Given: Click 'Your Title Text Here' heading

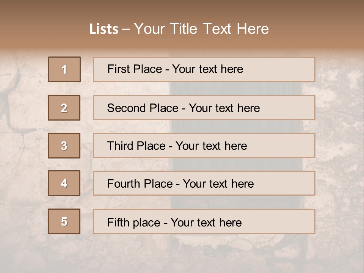Looking at the screenshot, I should coord(201,29).
